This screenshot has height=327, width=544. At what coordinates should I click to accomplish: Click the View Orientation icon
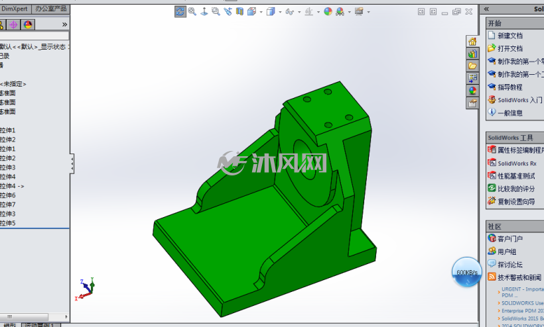251,11
